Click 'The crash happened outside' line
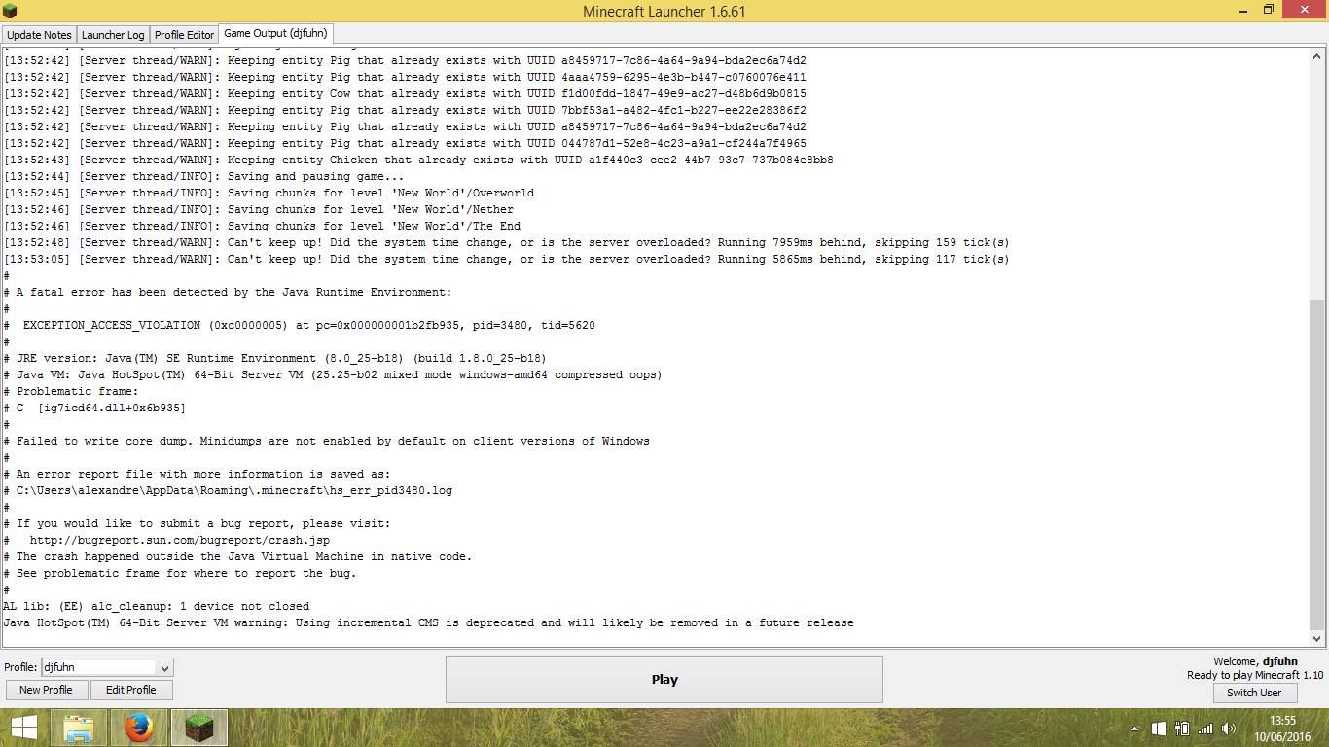Screen dimensions: 1329x747 pos(237,556)
